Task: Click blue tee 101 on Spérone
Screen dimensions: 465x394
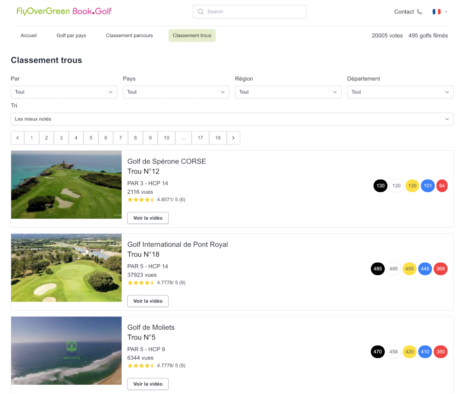Action: 428,186
